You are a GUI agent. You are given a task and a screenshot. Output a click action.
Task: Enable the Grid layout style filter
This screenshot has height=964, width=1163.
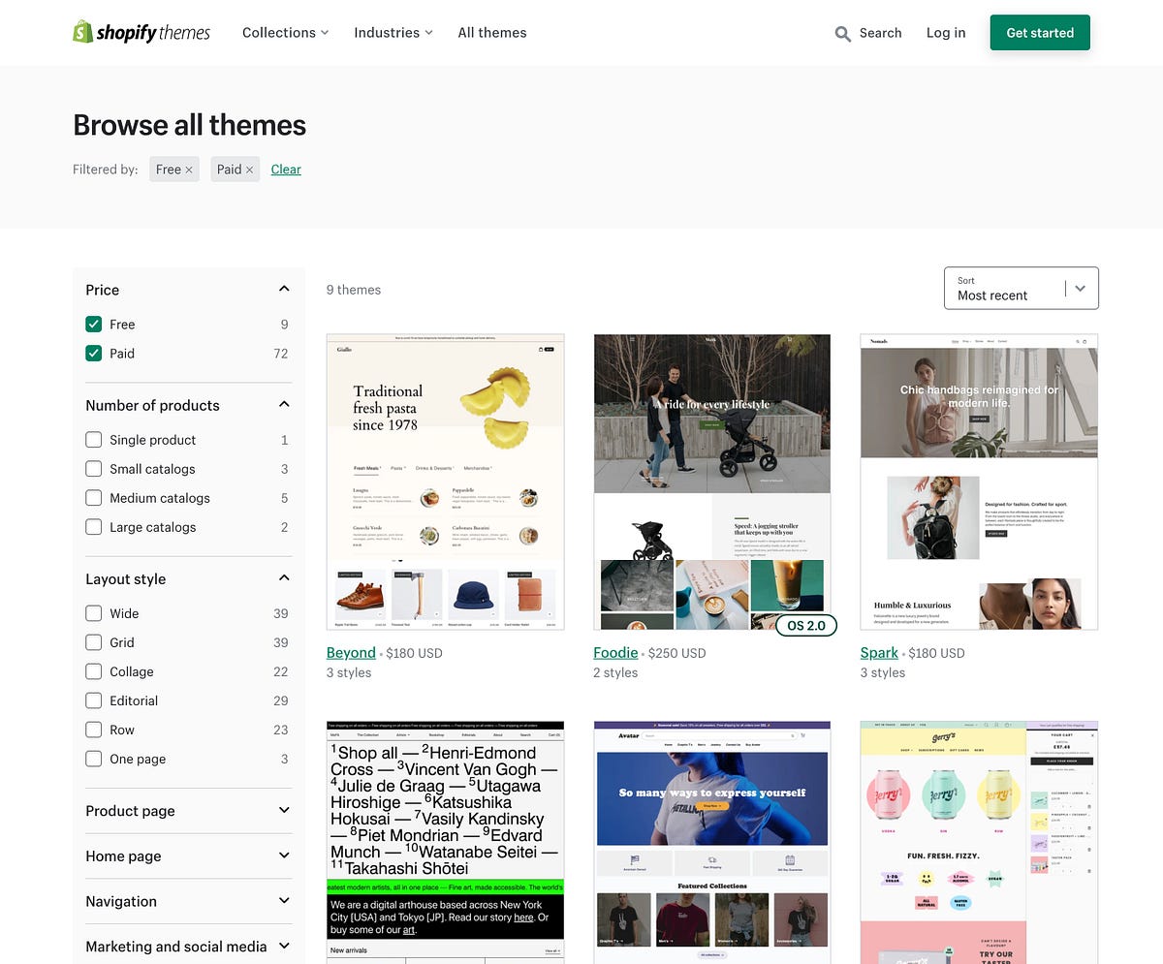click(93, 642)
